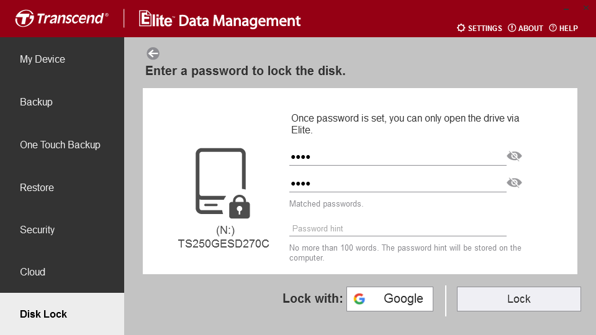Click the locked drive icon
Image resolution: width=596 pixels, height=335 pixels.
tap(223, 183)
